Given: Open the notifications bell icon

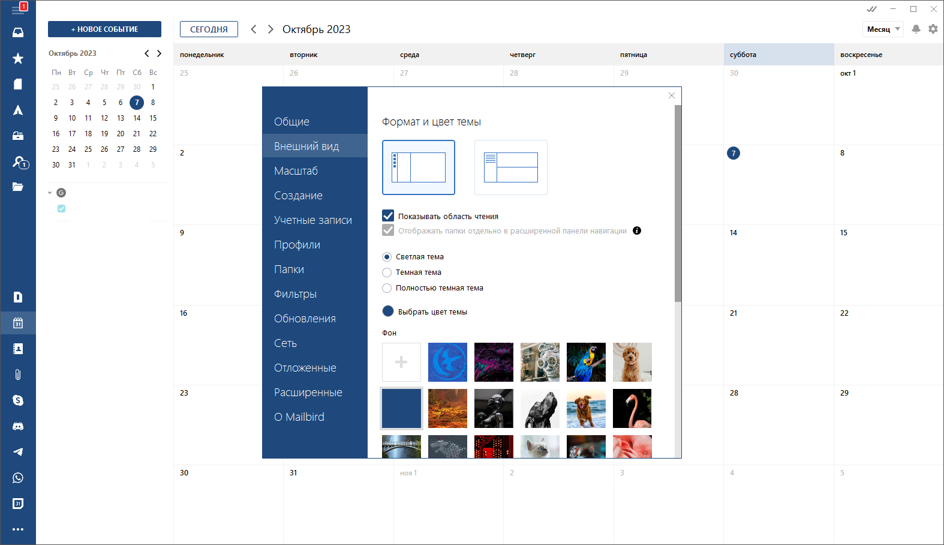Looking at the screenshot, I should (x=916, y=29).
